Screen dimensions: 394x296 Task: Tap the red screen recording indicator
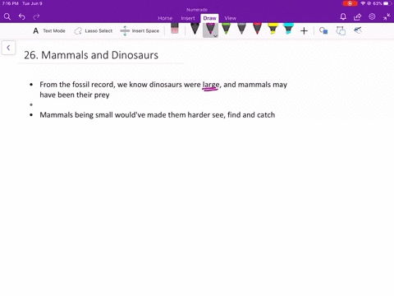[x=350, y=3]
